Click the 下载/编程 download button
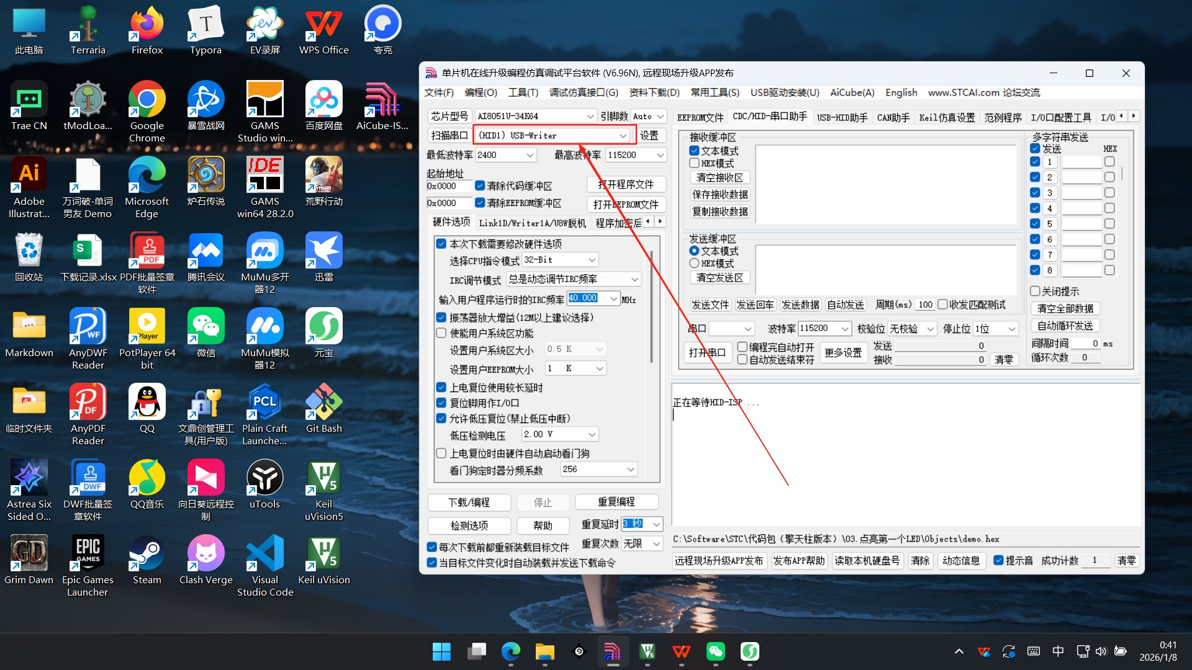The image size is (1192, 670). point(469,502)
